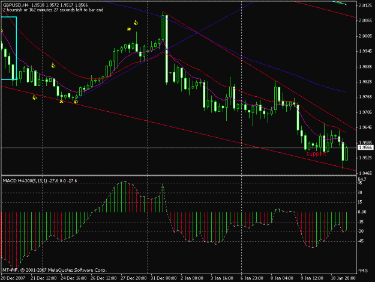Image resolution: width=375 pixels, height=282 pixels.
Task: Click the 8 Jan 04:00 time label
Action: click(x=282, y=278)
